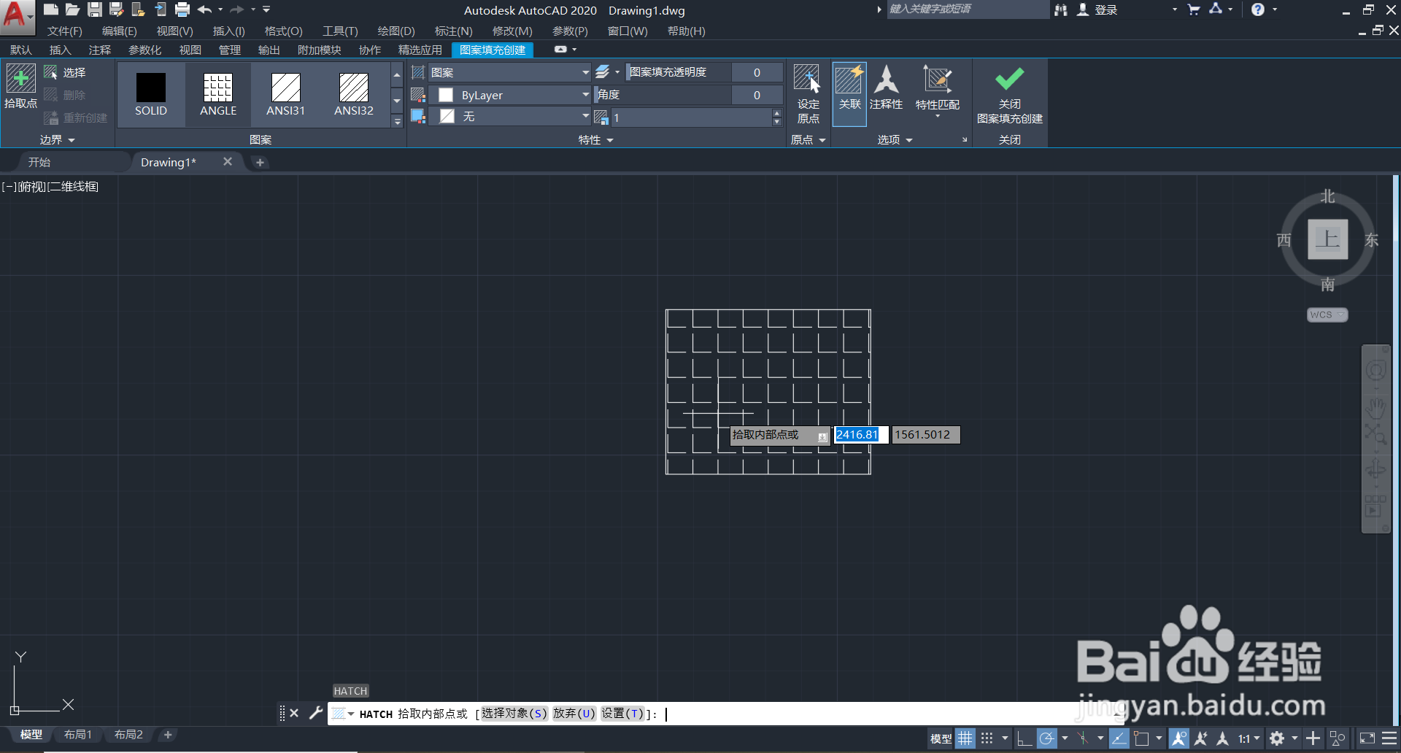1401x753 pixels.
Task: Select the SOLID hatch pattern swatch
Action: click(x=151, y=94)
